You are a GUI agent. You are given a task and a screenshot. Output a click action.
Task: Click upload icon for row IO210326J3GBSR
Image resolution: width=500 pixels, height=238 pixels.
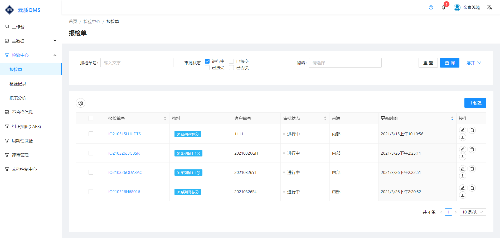point(463,156)
